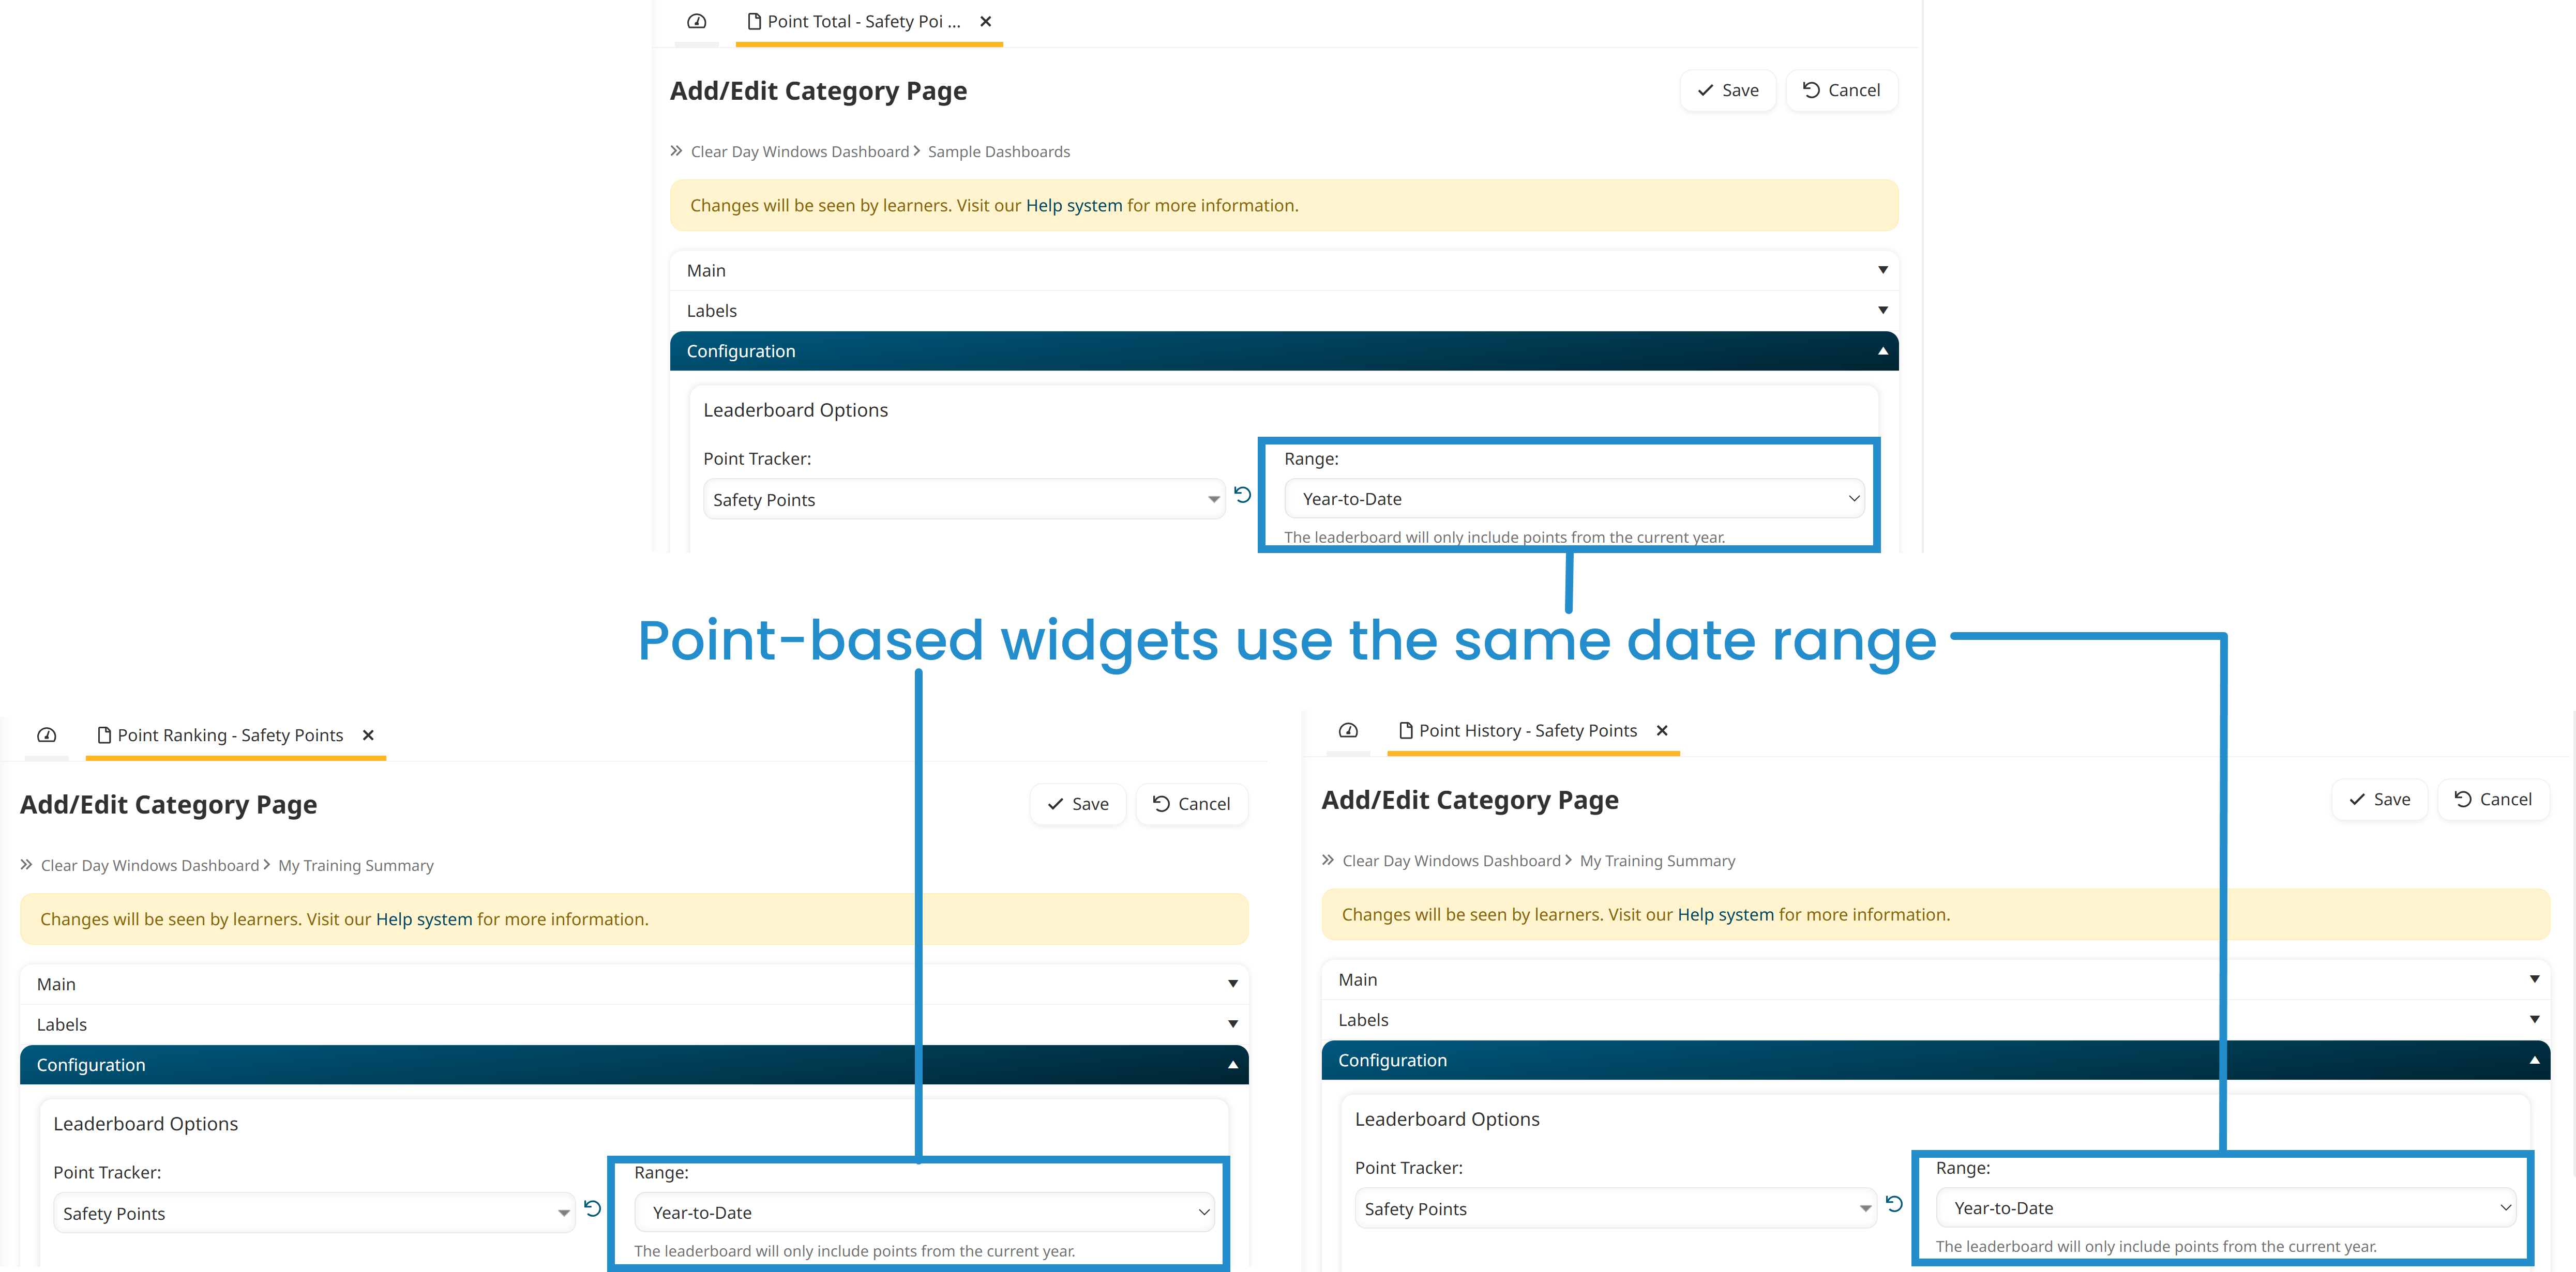This screenshot has width=2576, height=1272.
Task: Expand the Main section in Point Total panel
Action: (1284, 271)
